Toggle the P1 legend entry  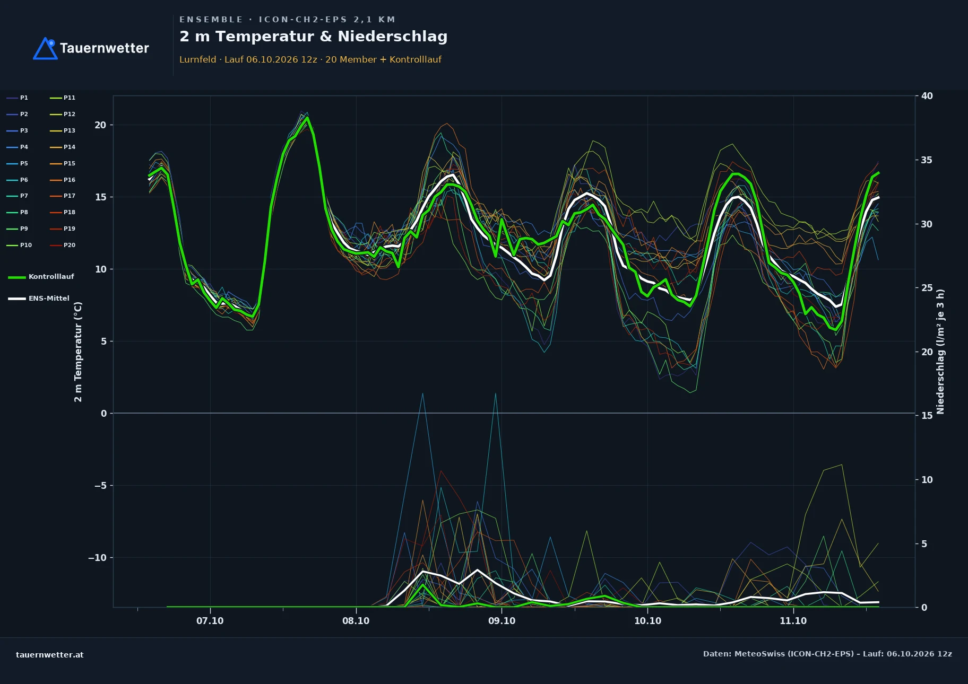point(18,98)
